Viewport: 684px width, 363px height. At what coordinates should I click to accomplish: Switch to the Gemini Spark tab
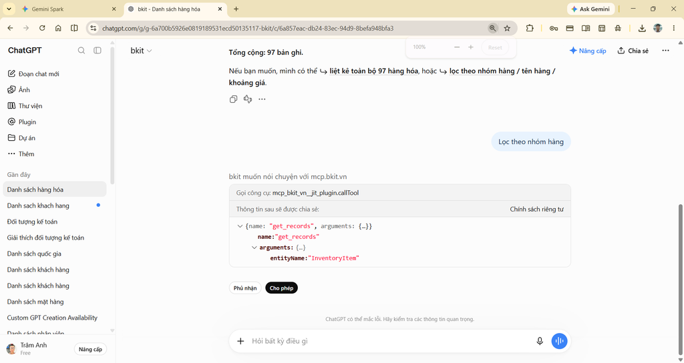tap(69, 9)
